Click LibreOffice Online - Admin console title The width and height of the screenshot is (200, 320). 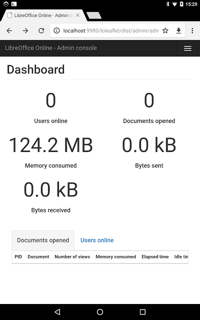(51, 48)
